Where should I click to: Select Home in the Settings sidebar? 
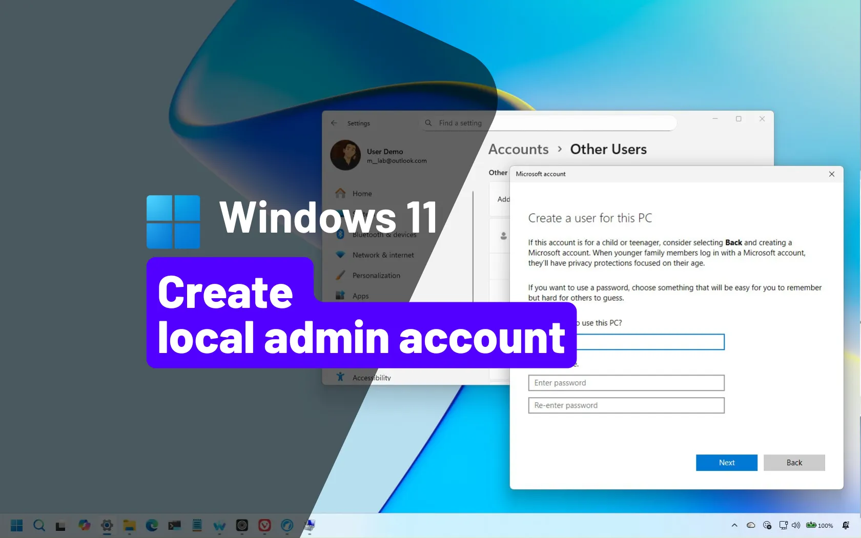pyautogui.click(x=362, y=194)
